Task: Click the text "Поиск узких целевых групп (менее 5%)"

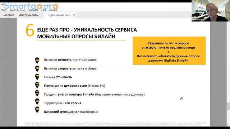Action: pos(74,86)
